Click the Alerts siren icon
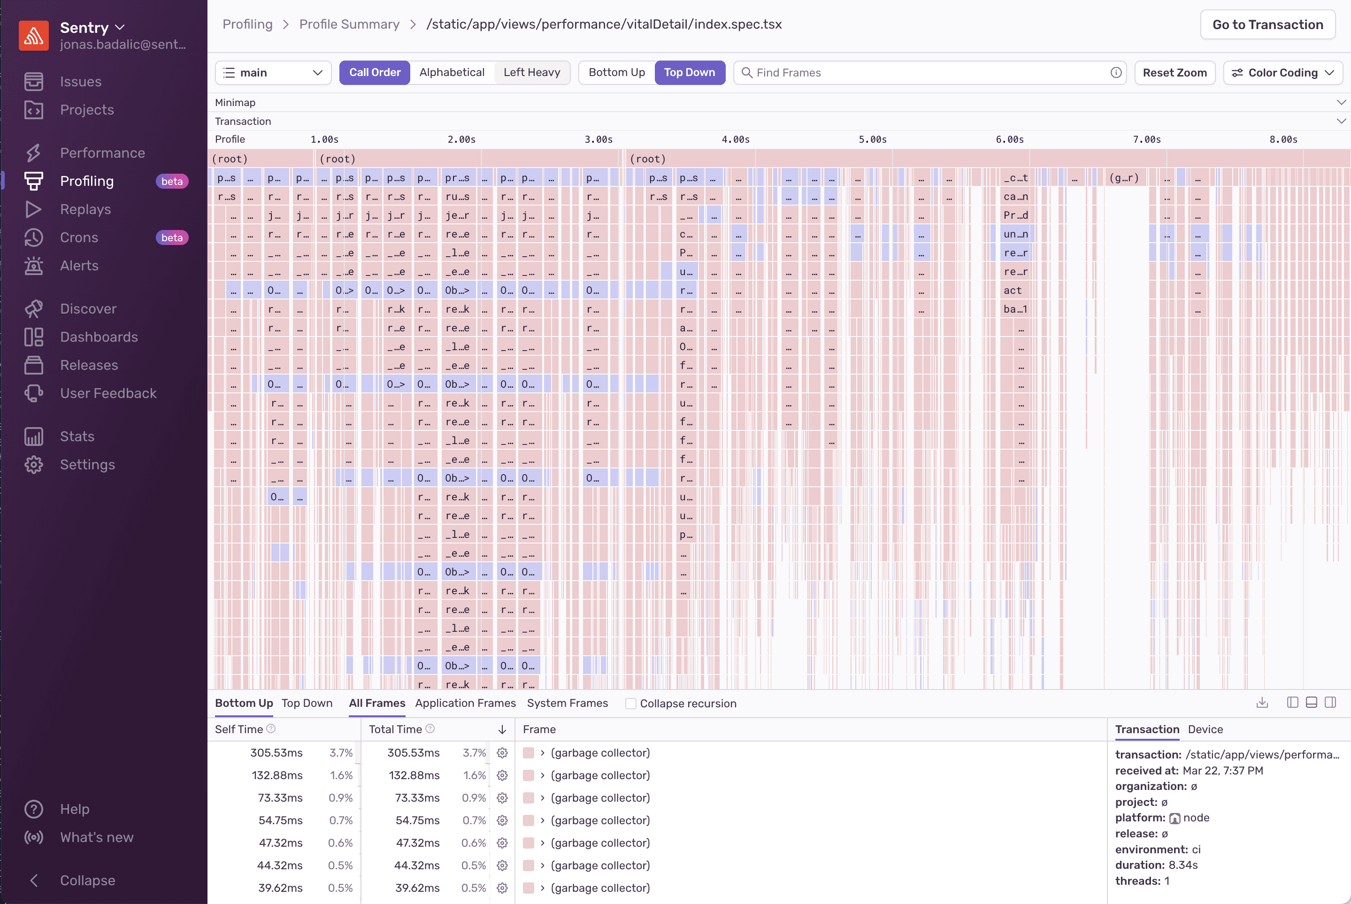The image size is (1351, 904). pos(33,266)
